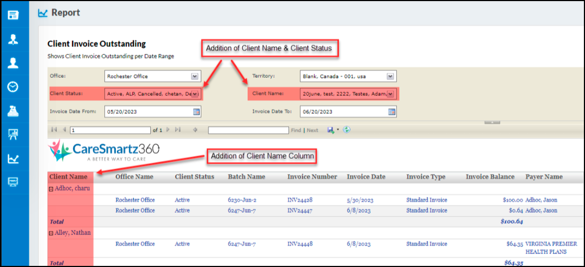The image size is (585, 267).
Task: Click the export save disk icon
Action: 330,130
